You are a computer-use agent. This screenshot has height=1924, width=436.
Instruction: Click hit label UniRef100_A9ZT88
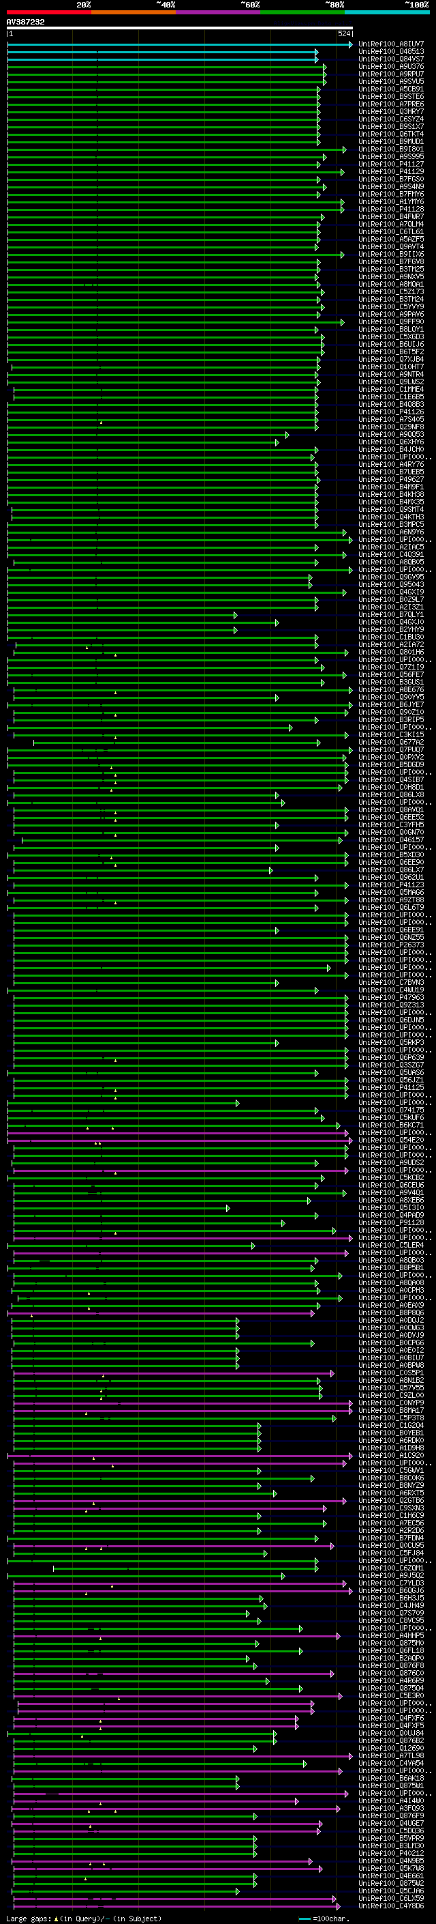(x=391, y=900)
